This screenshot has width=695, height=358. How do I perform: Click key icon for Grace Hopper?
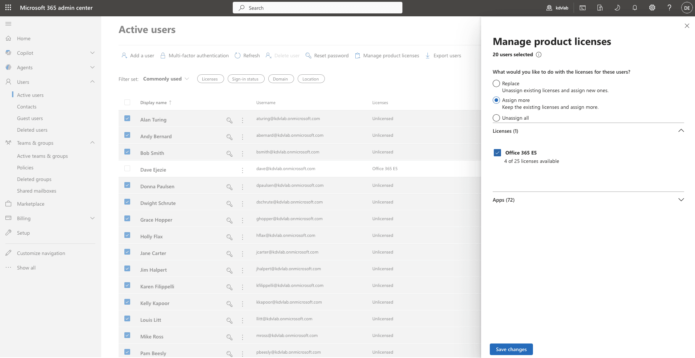(229, 220)
